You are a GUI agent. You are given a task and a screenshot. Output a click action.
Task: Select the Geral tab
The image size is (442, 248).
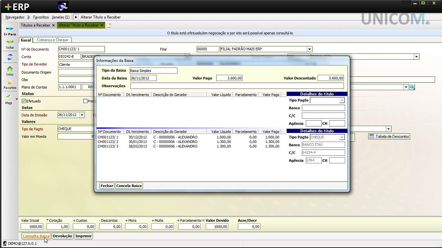26,40
